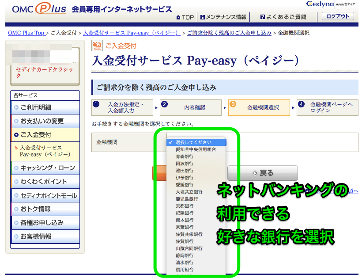Choose 伊予銀行 from the bank list
The height and width of the screenshot is (278, 362).
pos(196,178)
